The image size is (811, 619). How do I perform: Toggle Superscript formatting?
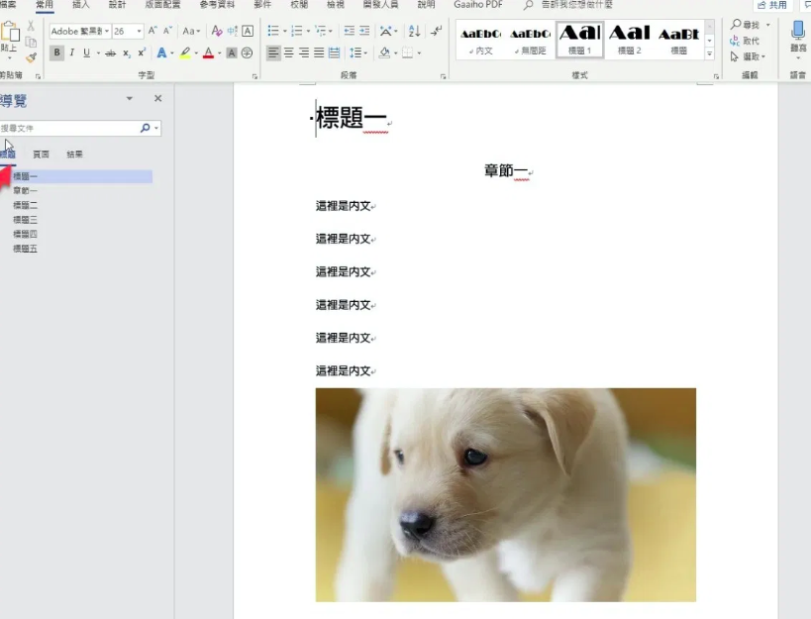[142, 52]
